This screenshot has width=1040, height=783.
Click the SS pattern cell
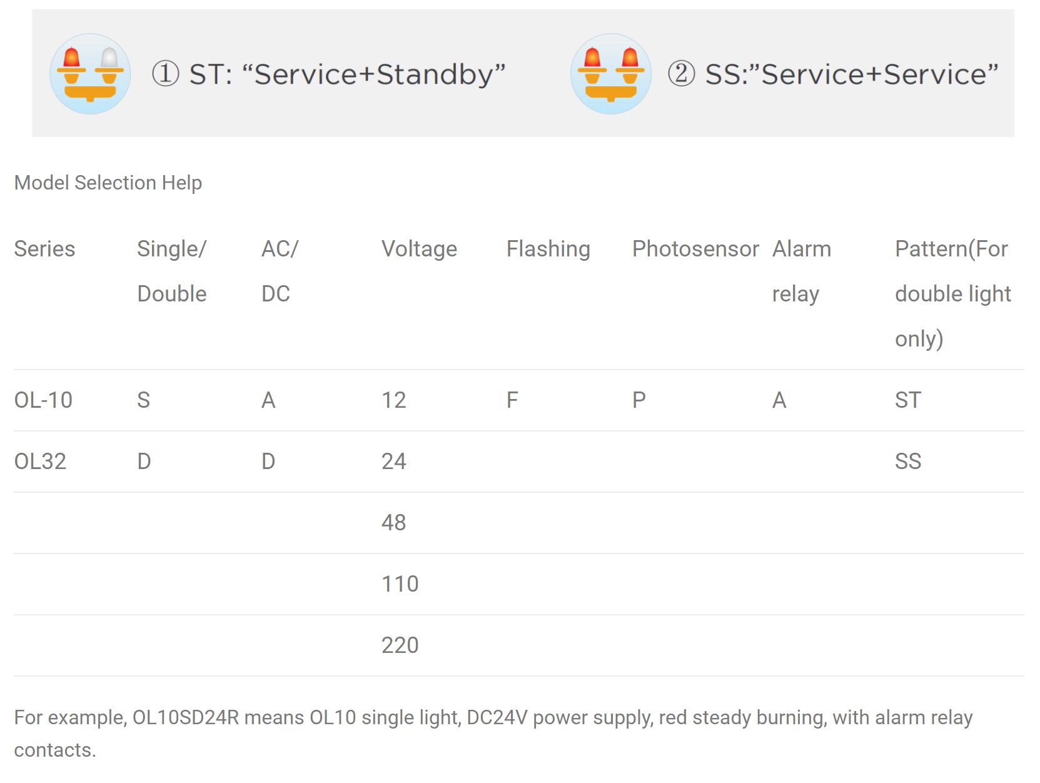(907, 462)
